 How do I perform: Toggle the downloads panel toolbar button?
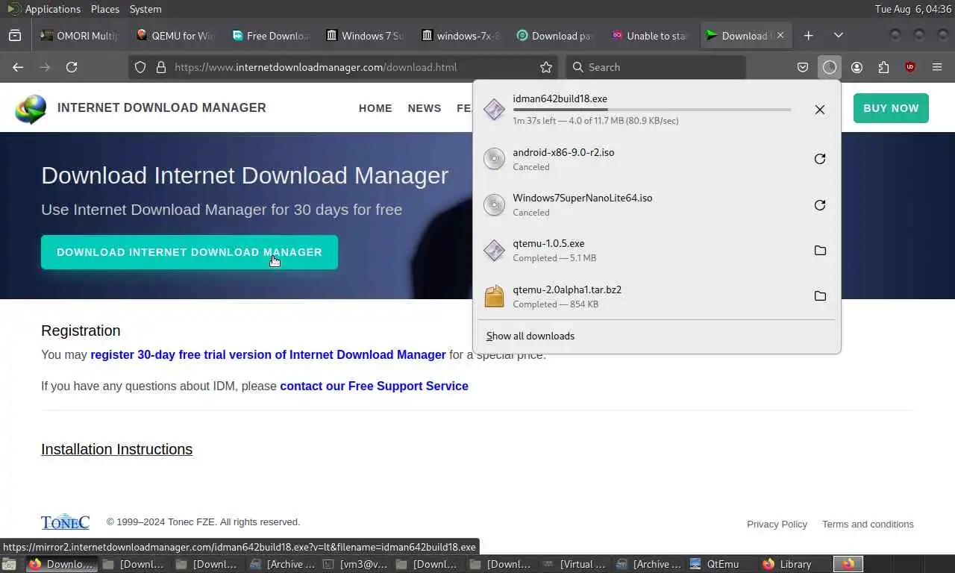click(x=830, y=67)
